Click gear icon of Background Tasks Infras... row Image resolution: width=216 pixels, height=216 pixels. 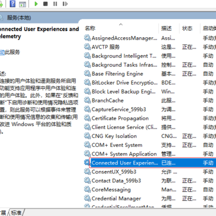(87, 65)
